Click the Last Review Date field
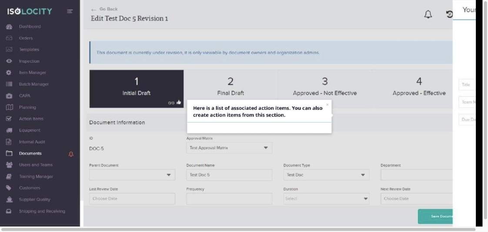Viewport: 488px width, 232px height. pos(132,199)
